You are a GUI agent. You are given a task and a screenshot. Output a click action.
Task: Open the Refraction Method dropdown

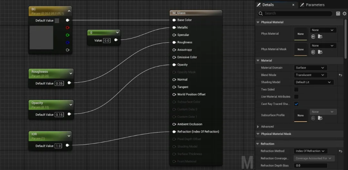coord(310,151)
